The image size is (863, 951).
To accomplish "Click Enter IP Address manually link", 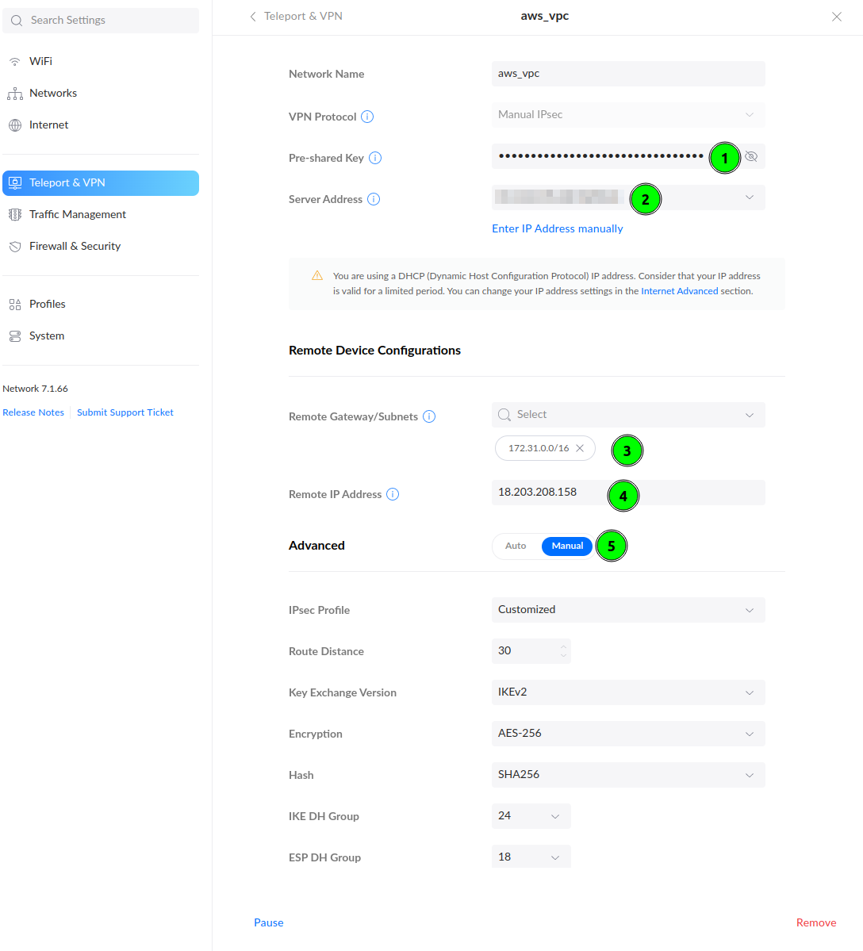I will pyautogui.click(x=557, y=228).
